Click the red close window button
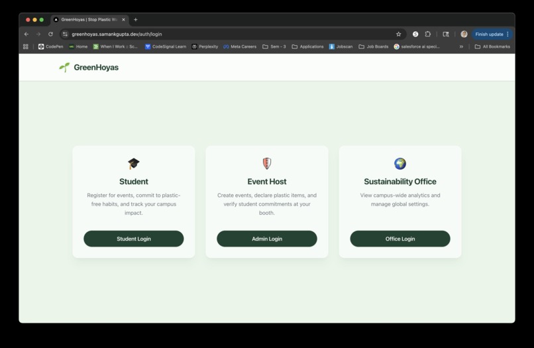The image size is (534, 348). point(28,20)
